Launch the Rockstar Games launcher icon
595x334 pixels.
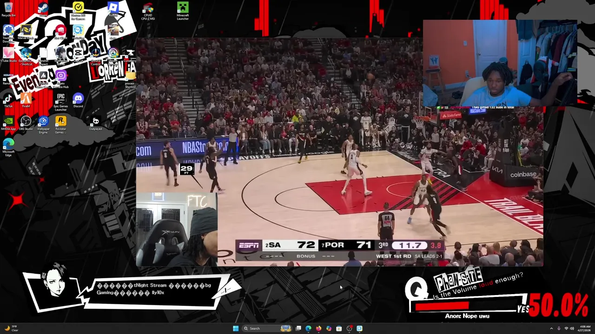(x=60, y=124)
